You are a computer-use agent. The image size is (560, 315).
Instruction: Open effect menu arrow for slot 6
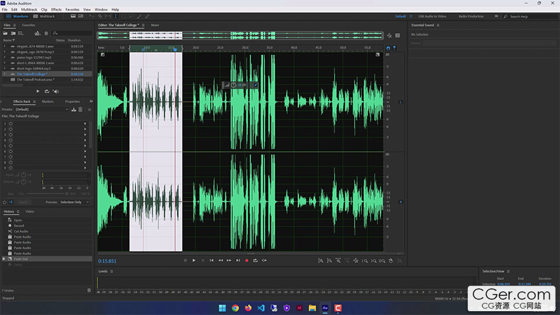pos(85,151)
